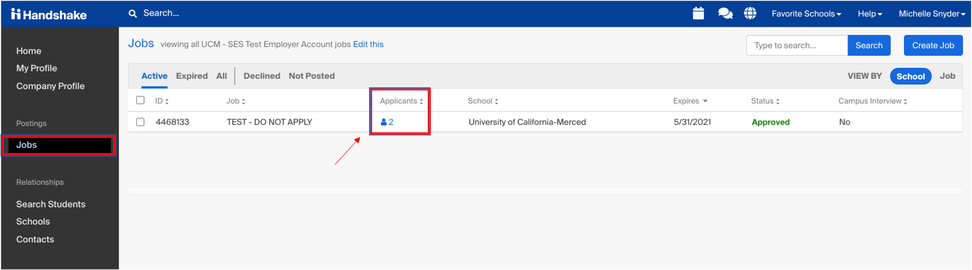This screenshot has width=972, height=270.
Task: Open the Michelle Snyder account menu
Action: (x=932, y=14)
